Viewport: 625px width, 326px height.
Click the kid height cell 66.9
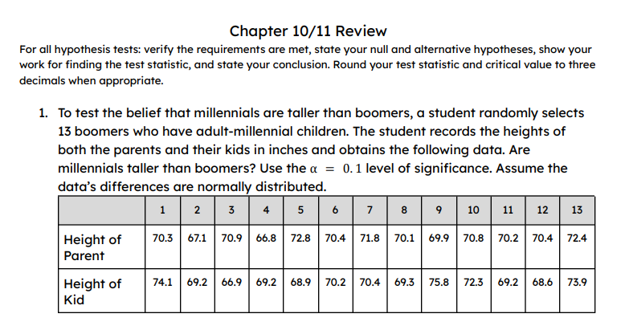coord(231,283)
